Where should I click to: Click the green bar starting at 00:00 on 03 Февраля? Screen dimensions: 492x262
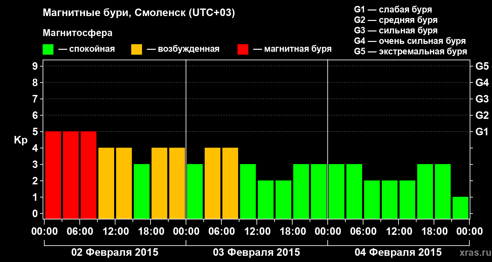(195, 191)
